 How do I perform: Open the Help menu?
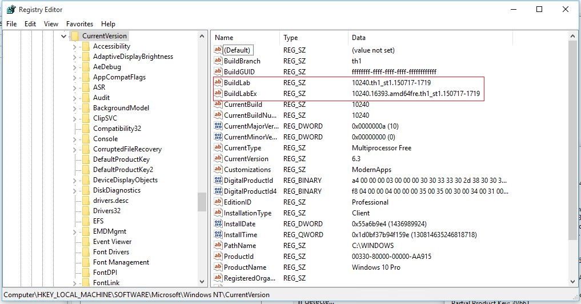[108, 24]
